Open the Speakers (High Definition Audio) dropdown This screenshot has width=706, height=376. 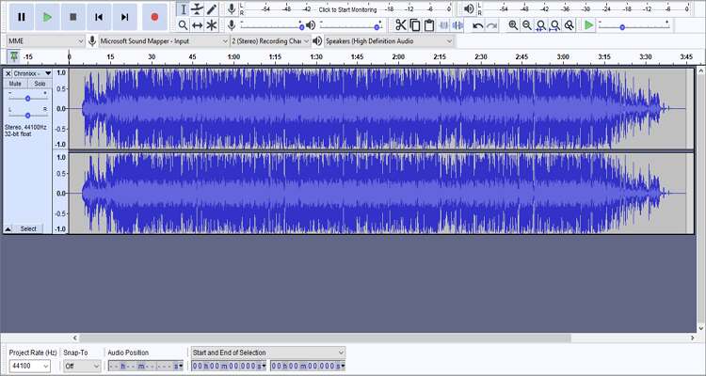point(389,41)
